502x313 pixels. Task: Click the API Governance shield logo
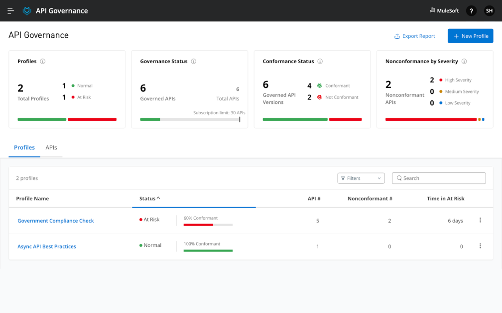(x=26, y=10)
